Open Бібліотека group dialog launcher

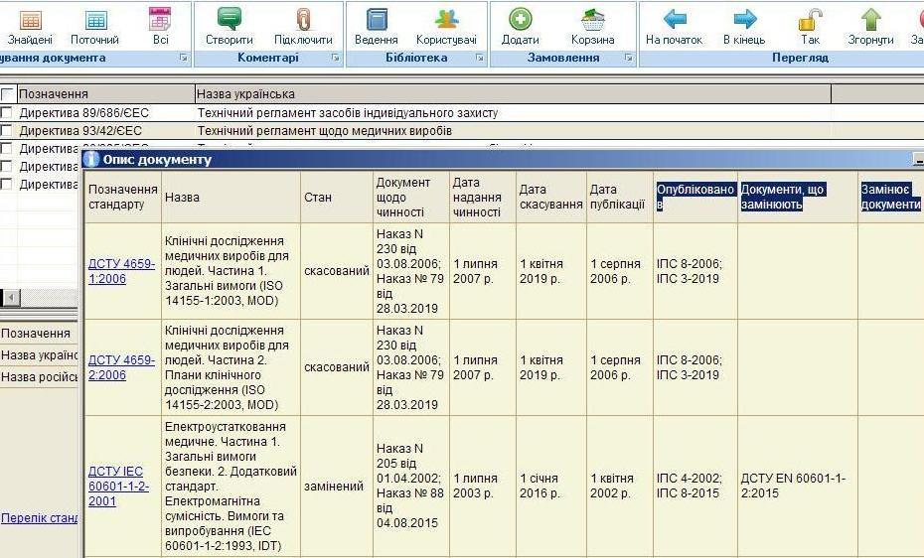point(480,58)
